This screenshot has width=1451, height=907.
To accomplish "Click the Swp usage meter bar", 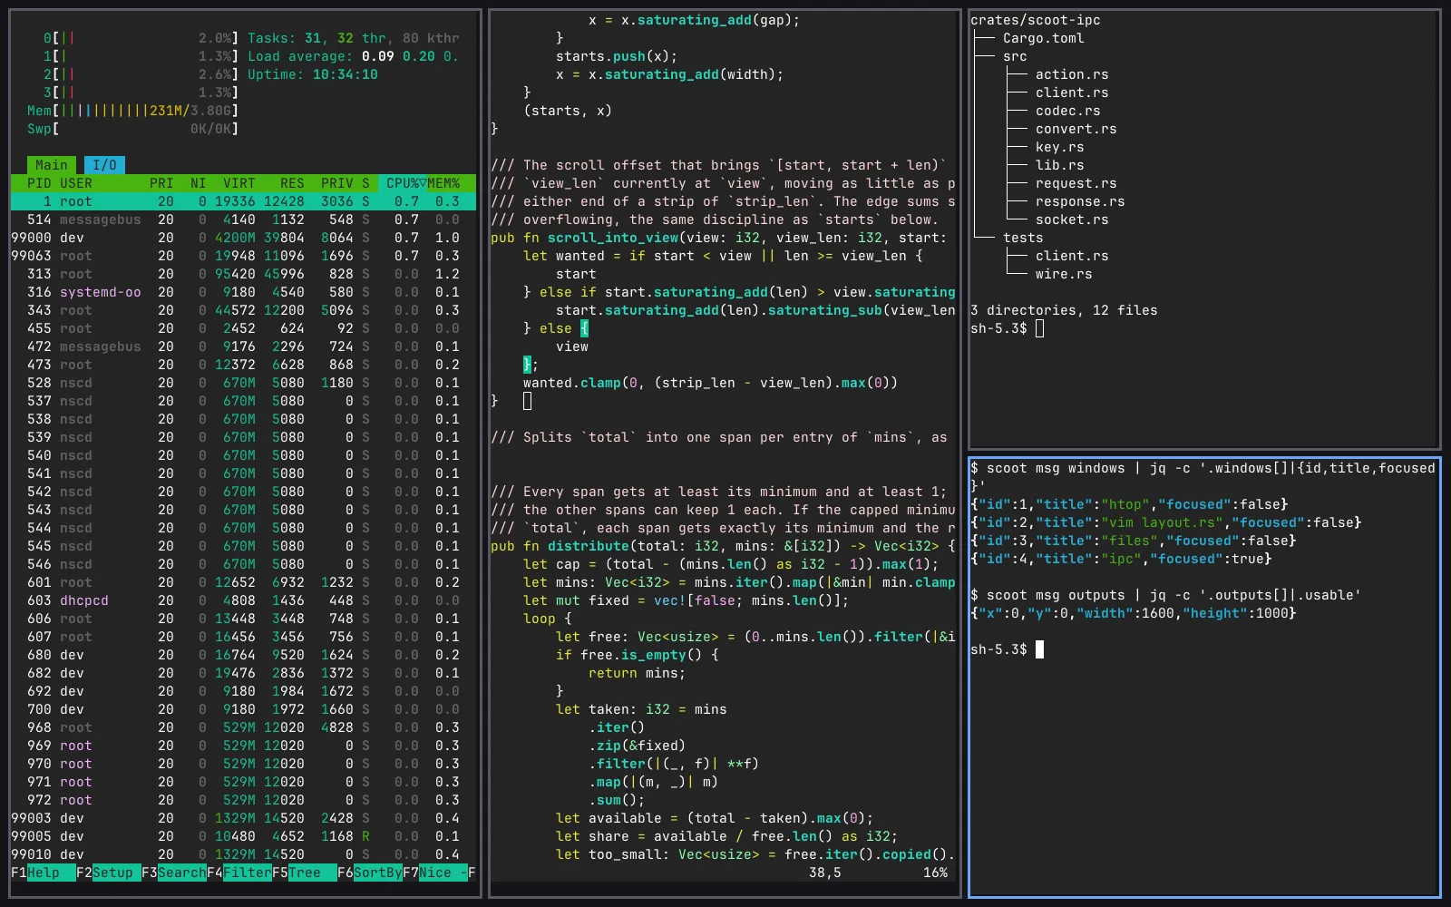I will (132, 129).
